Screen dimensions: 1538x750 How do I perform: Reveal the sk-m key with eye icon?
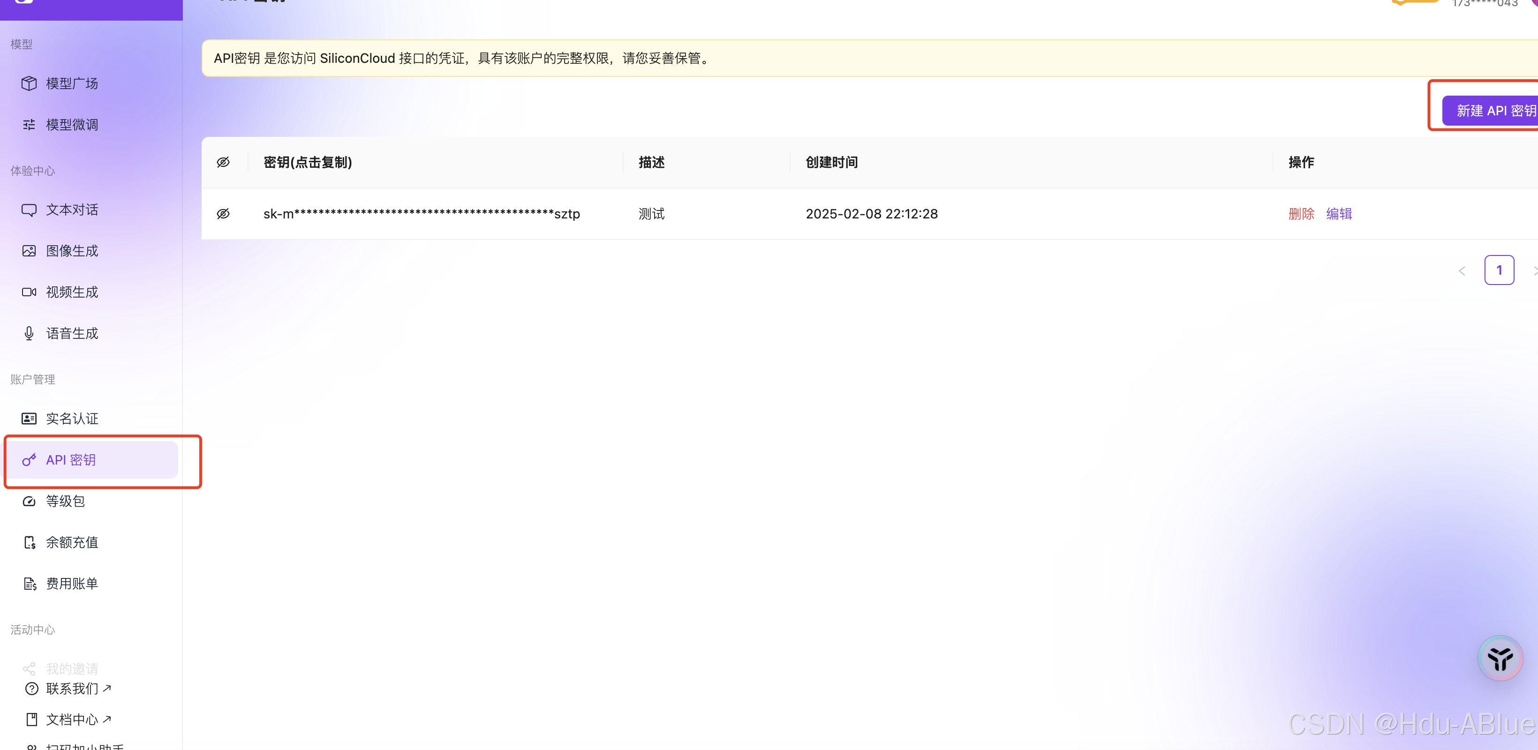click(223, 214)
